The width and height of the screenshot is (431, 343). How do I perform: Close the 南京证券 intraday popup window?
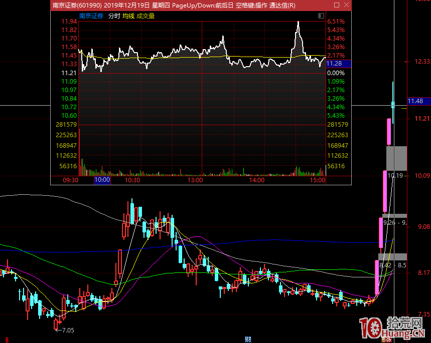coord(346,5)
